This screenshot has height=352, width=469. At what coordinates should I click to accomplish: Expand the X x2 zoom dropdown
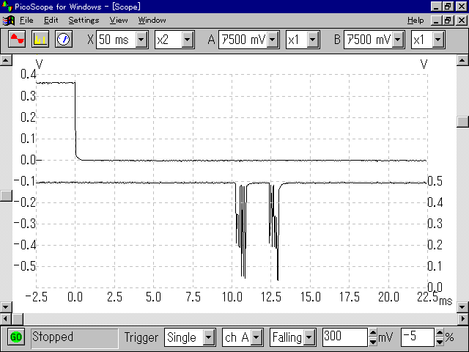[188, 39]
